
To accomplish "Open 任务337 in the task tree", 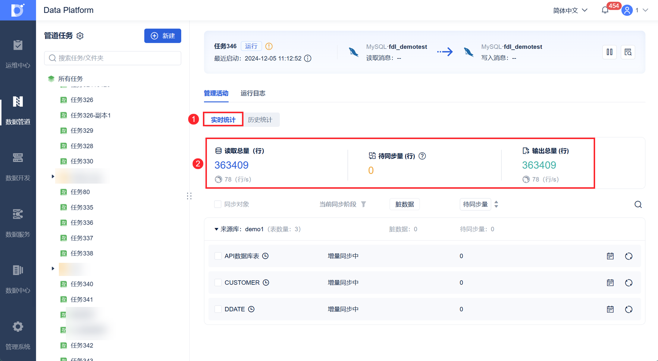I will 82,238.
